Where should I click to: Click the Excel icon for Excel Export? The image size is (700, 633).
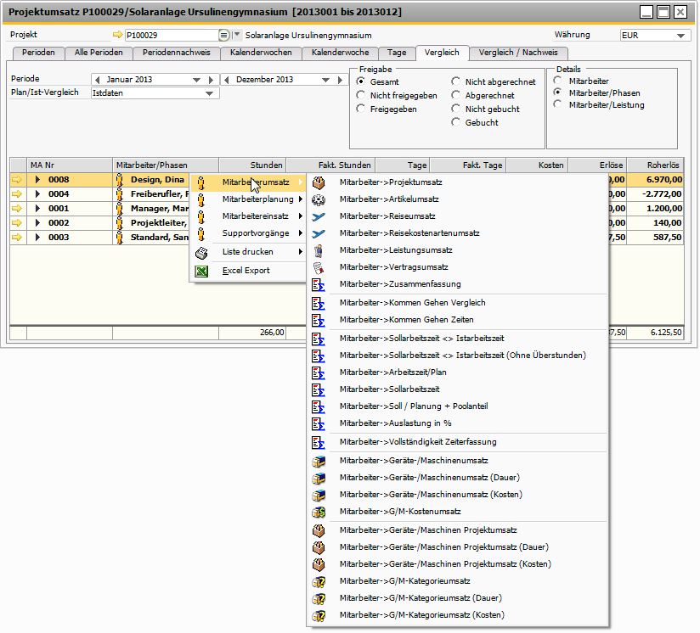201,271
